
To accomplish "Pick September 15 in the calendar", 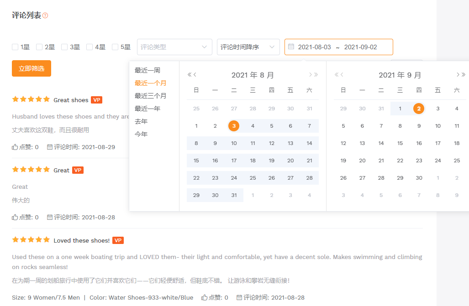I will 400,143.
